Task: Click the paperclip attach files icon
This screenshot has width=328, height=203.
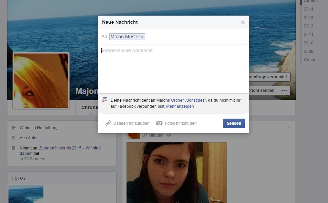Action: pyautogui.click(x=108, y=123)
